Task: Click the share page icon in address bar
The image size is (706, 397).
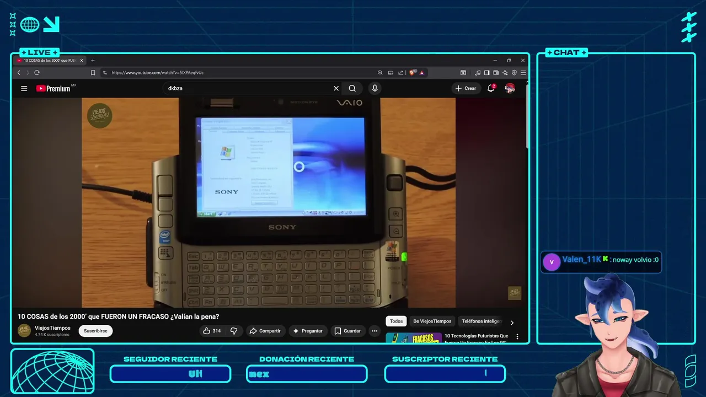Action: point(401,72)
